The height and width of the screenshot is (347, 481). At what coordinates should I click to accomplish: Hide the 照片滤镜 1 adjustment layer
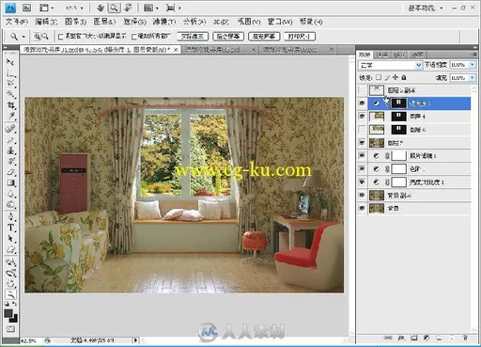click(x=362, y=155)
